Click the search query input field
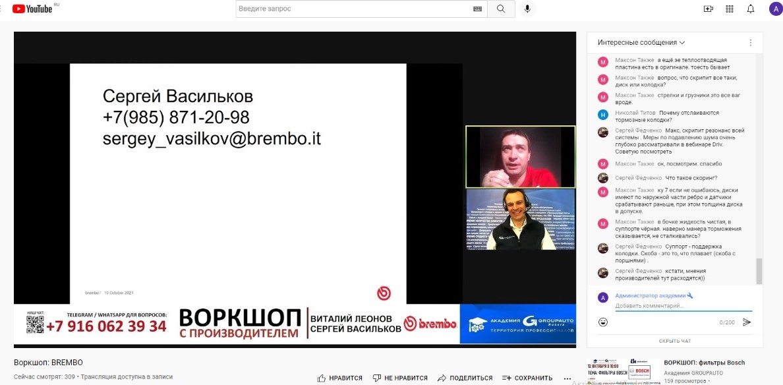Screen dimensions: 783x385 click(353, 9)
